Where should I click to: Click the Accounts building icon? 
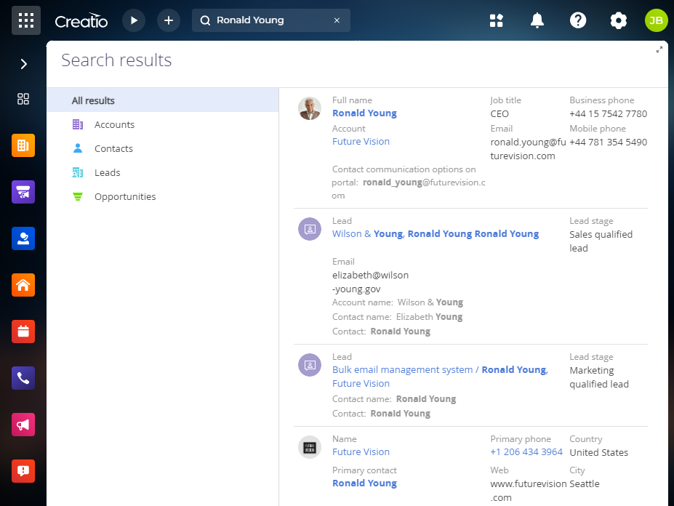pos(78,124)
